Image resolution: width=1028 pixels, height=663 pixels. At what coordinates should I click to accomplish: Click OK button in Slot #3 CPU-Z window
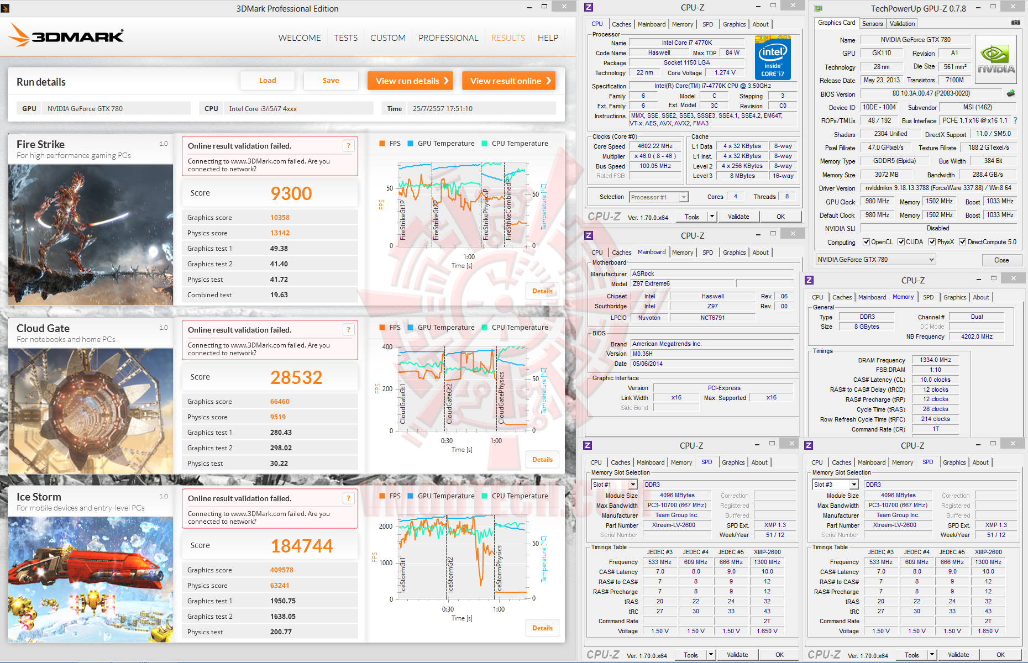click(x=1000, y=655)
